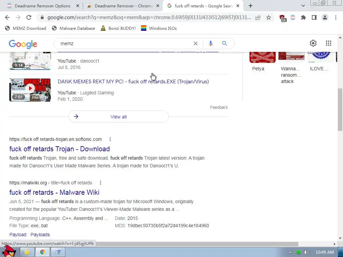Go forward to the next page
343x257 pixels.
(18, 17)
